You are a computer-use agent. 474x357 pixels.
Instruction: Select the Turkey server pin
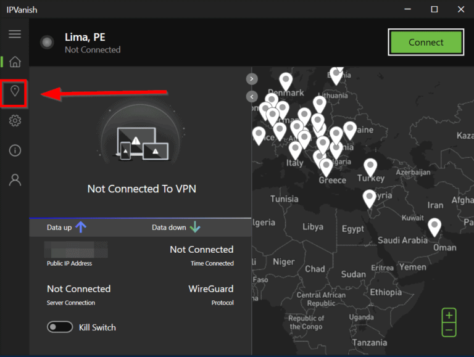point(370,166)
